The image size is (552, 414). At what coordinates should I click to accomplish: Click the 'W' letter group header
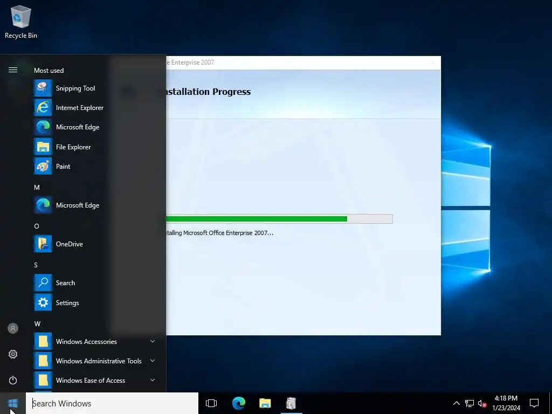coord(37,323)
